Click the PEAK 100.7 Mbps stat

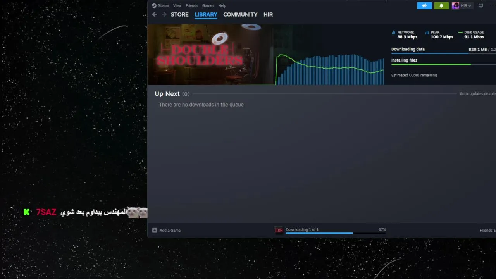[439, 34]
